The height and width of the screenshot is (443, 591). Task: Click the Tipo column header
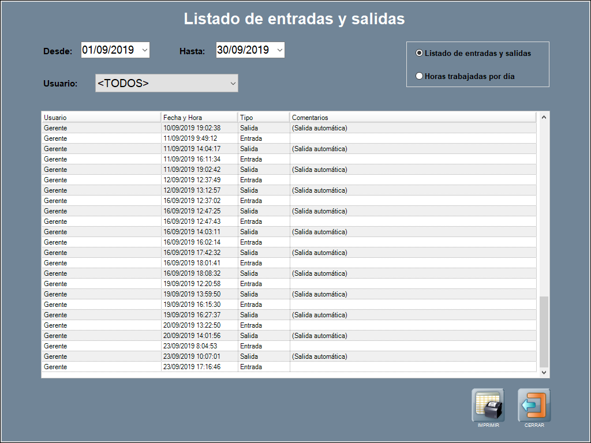tap(263, 118)
